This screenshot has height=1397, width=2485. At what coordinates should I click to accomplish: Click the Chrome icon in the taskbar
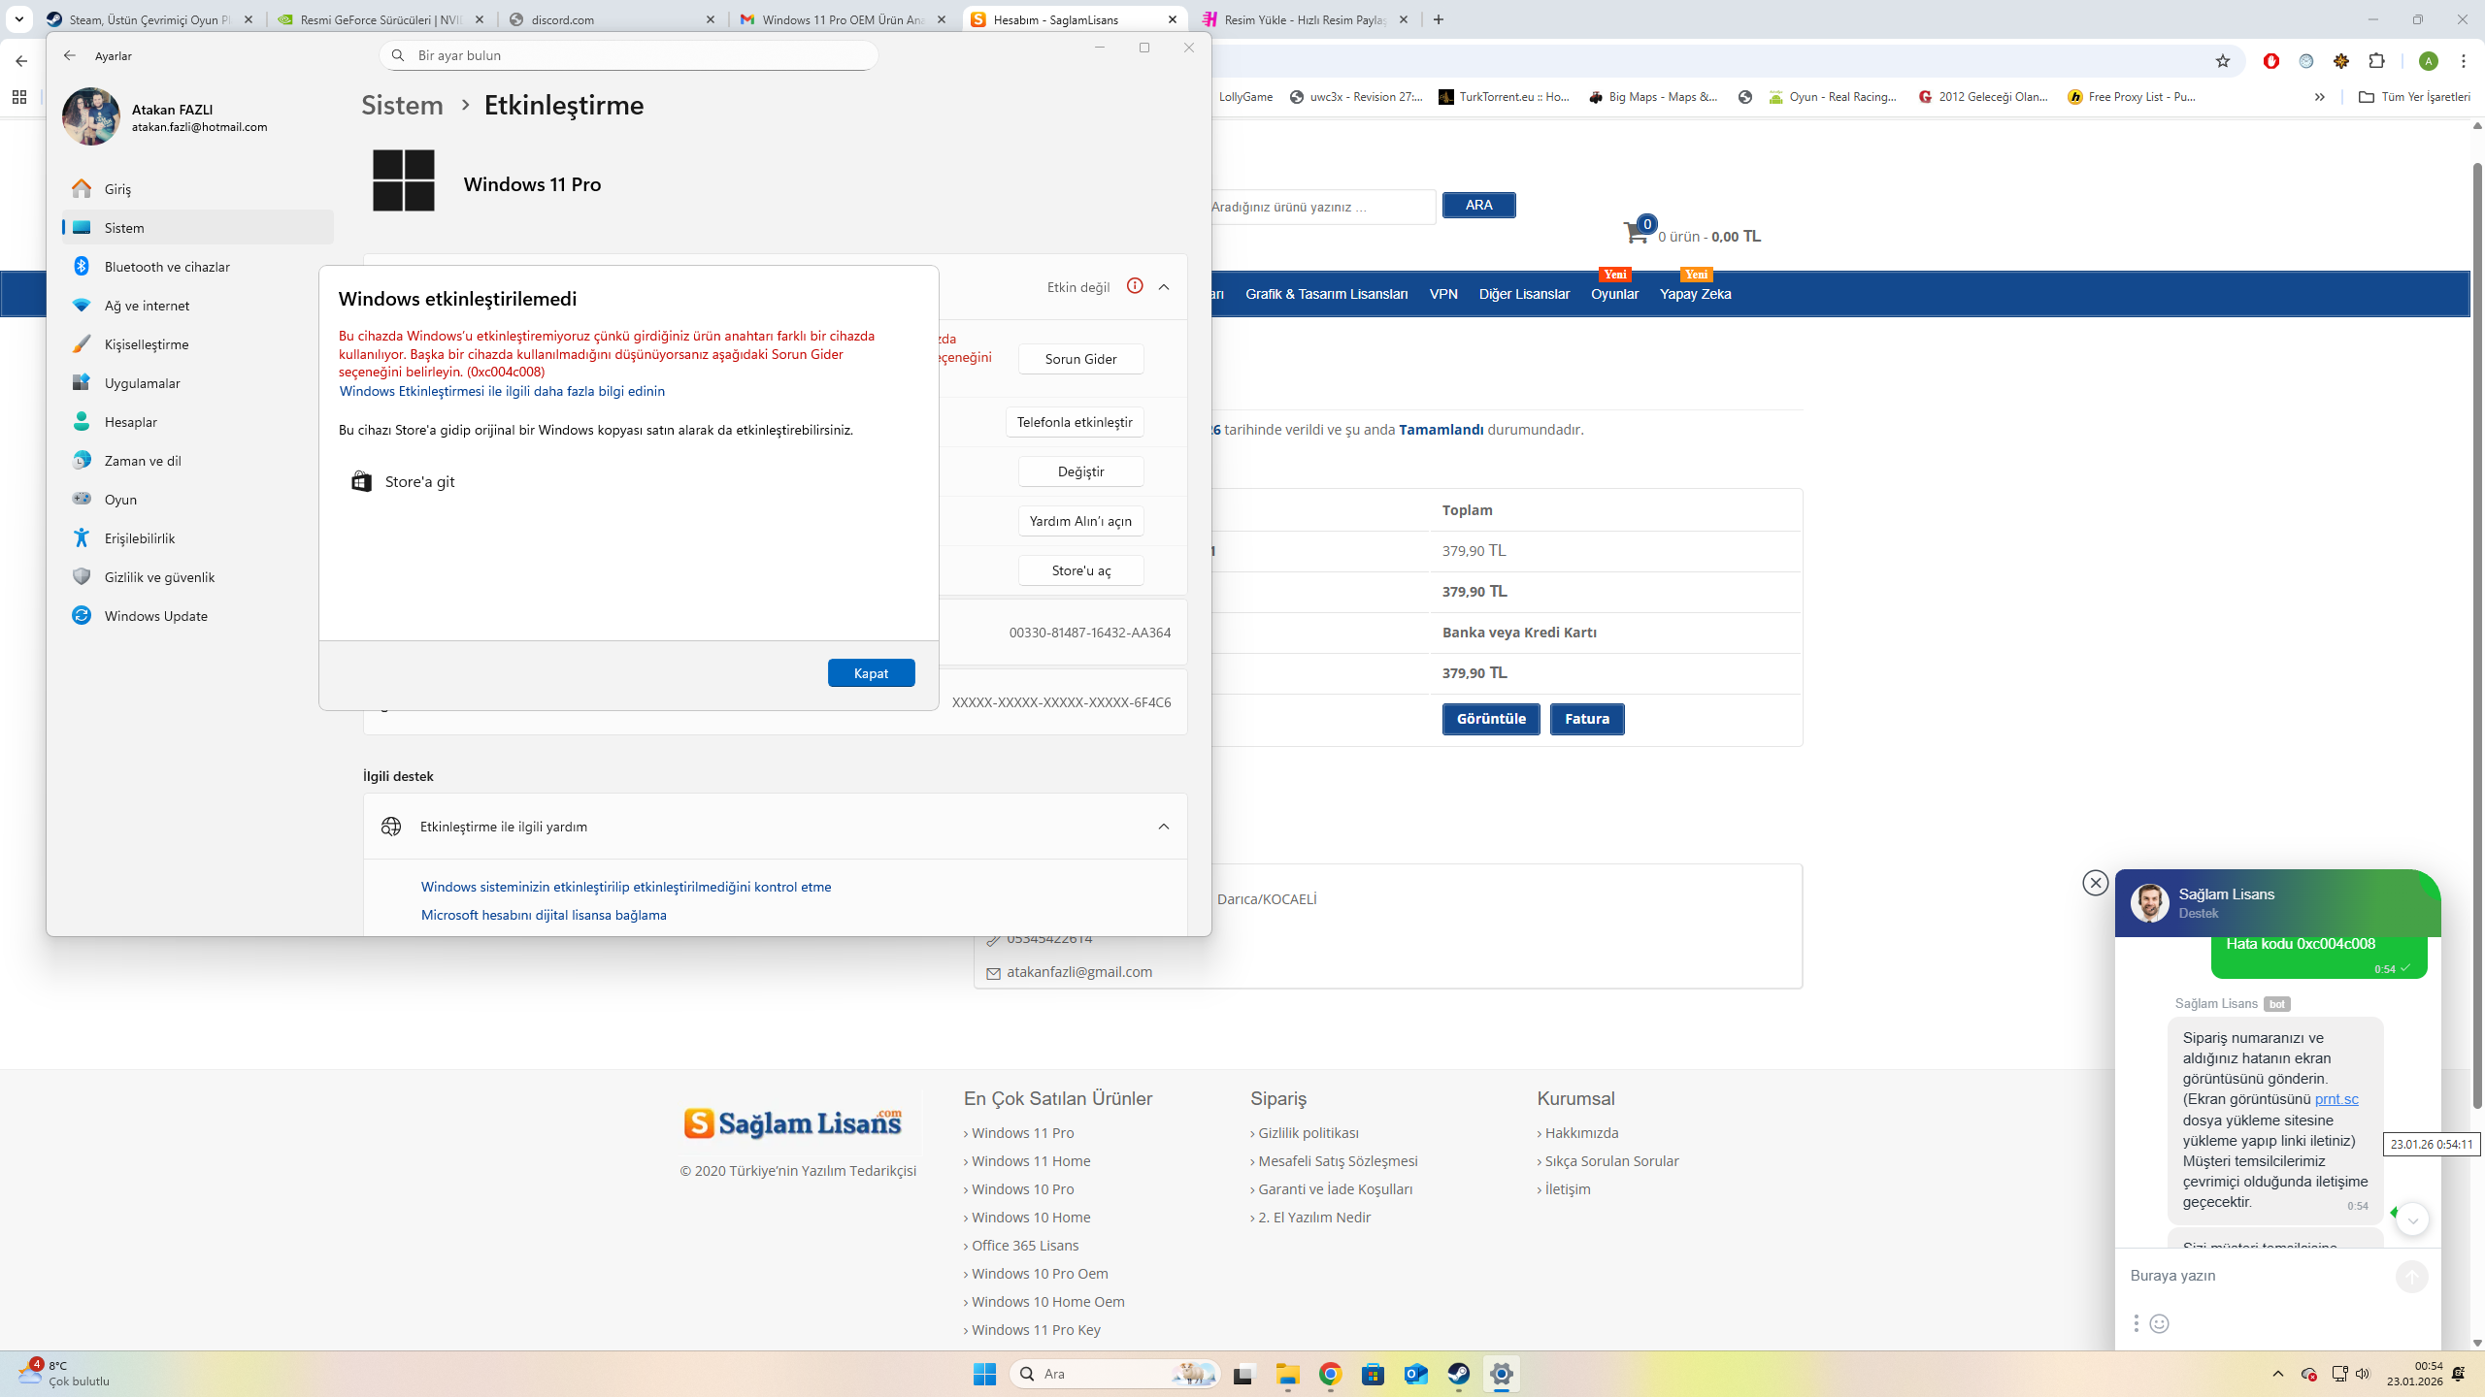coord(1330,1374)
